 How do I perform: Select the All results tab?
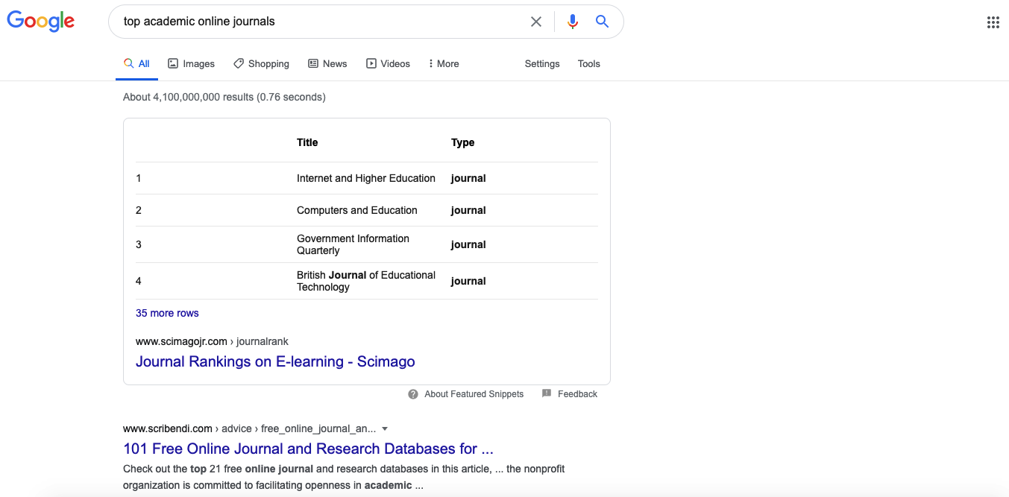pos(137,64)
